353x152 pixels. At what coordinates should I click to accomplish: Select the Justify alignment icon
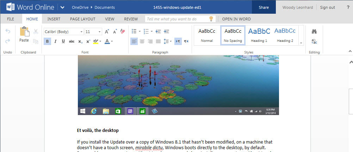click(x=158, y=41)
